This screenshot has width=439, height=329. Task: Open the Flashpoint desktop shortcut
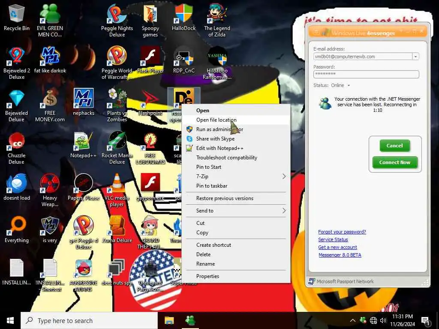150,102
